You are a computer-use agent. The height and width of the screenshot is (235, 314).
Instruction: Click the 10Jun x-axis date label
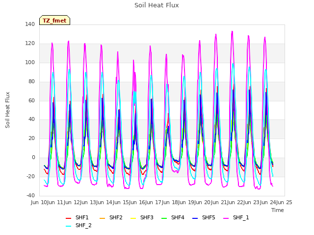coord(48,202)
